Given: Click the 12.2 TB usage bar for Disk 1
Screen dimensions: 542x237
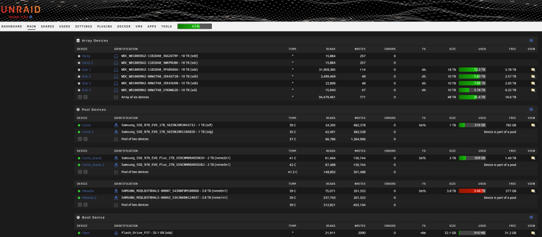Looking at the screenshot, I should (x=472, y=70).
